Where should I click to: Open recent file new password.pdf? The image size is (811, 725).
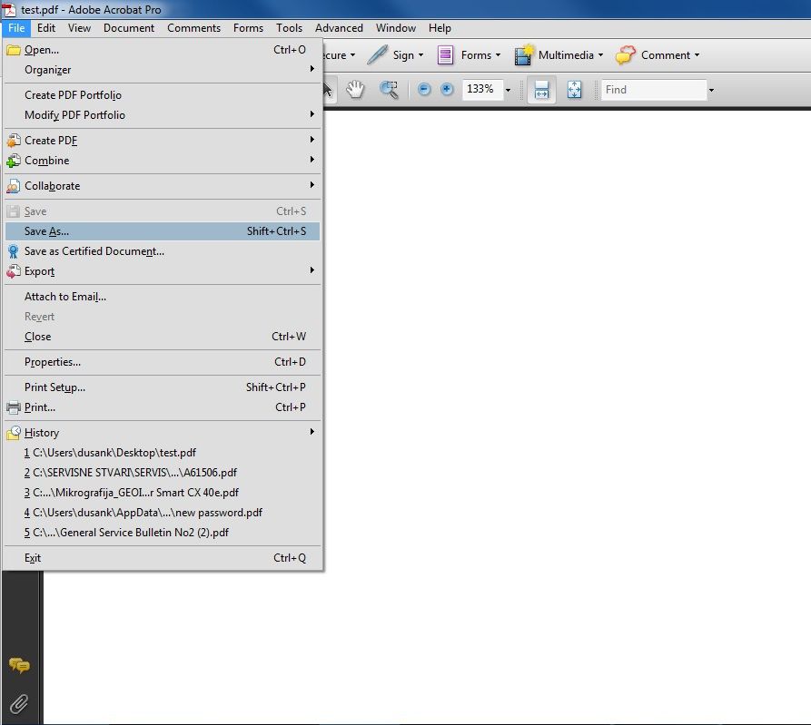tap(163, 513)
